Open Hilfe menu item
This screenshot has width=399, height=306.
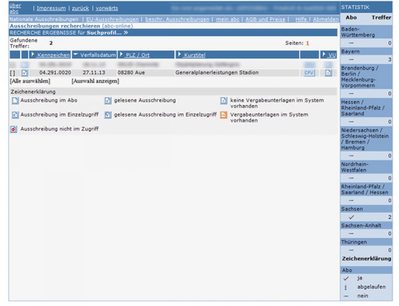(x=301, y=20)
